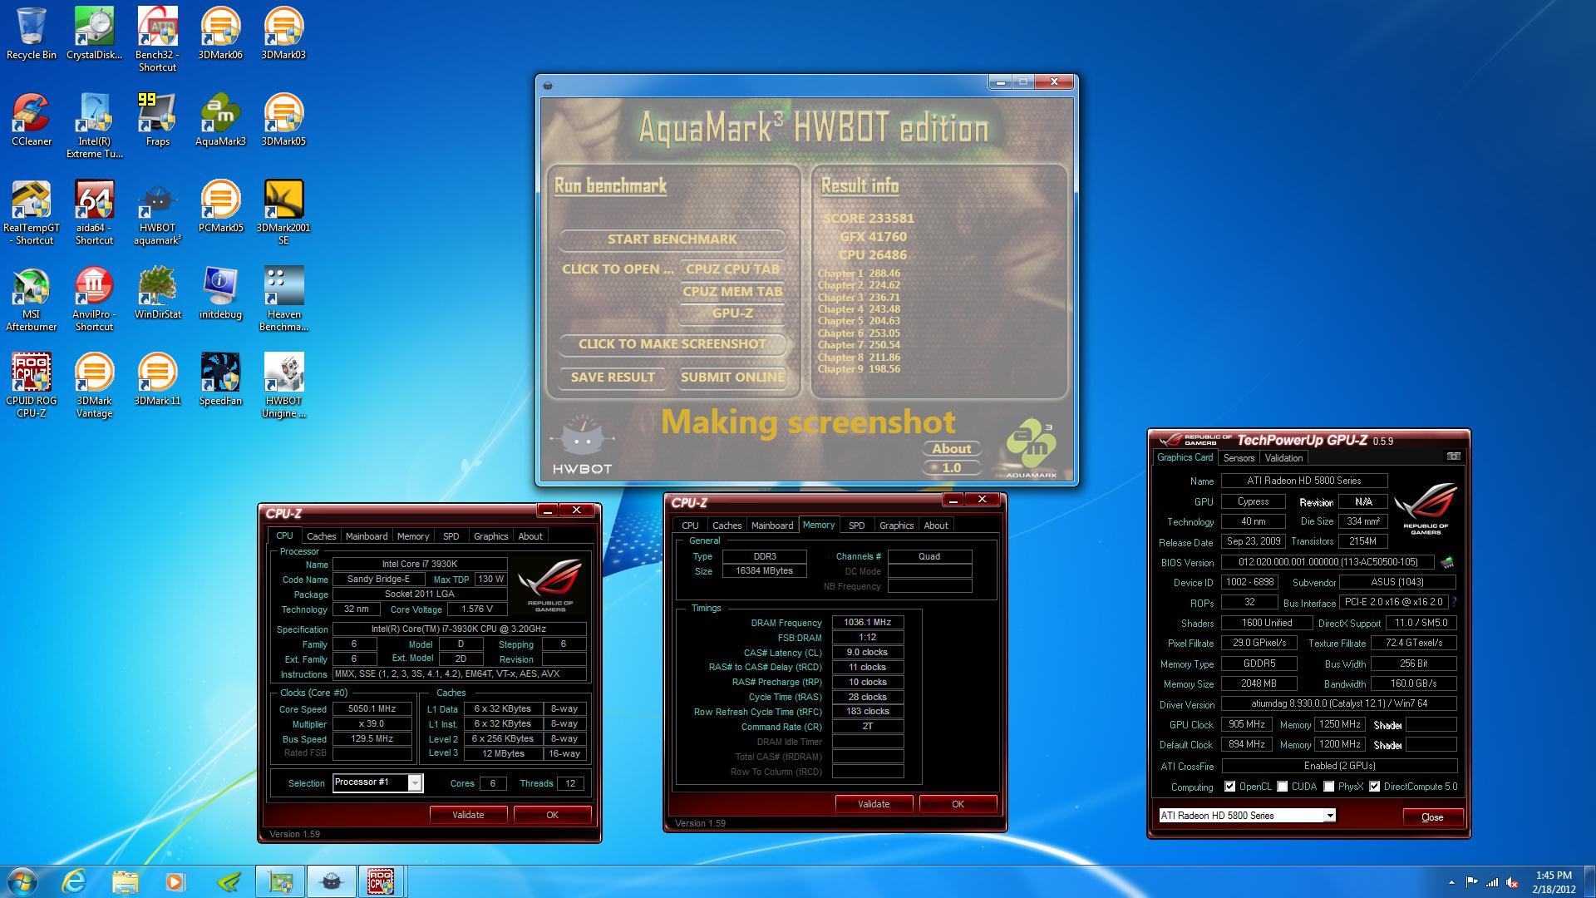Open HWBOT Unigine desktop icon

click(283, 385)
